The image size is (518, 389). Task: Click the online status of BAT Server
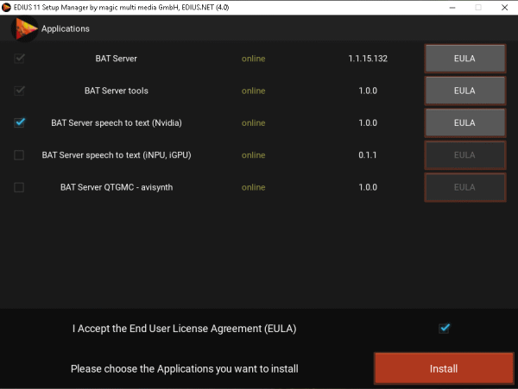253,59
